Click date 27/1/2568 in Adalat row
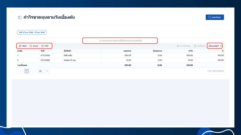241x135 pixels. pos(51,60)
